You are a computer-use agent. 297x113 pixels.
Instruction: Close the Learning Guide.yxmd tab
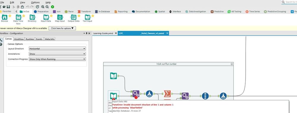[x=116, y=33]
